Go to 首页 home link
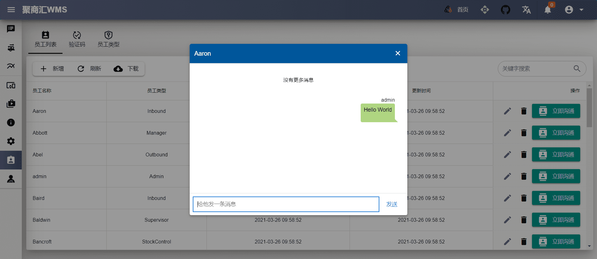The height and width of the screenshot is (259, 597). point(463,10)
